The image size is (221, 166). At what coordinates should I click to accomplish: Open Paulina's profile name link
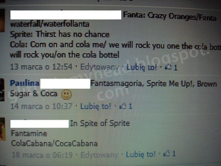pyautogui.click(x=25, y=83)
